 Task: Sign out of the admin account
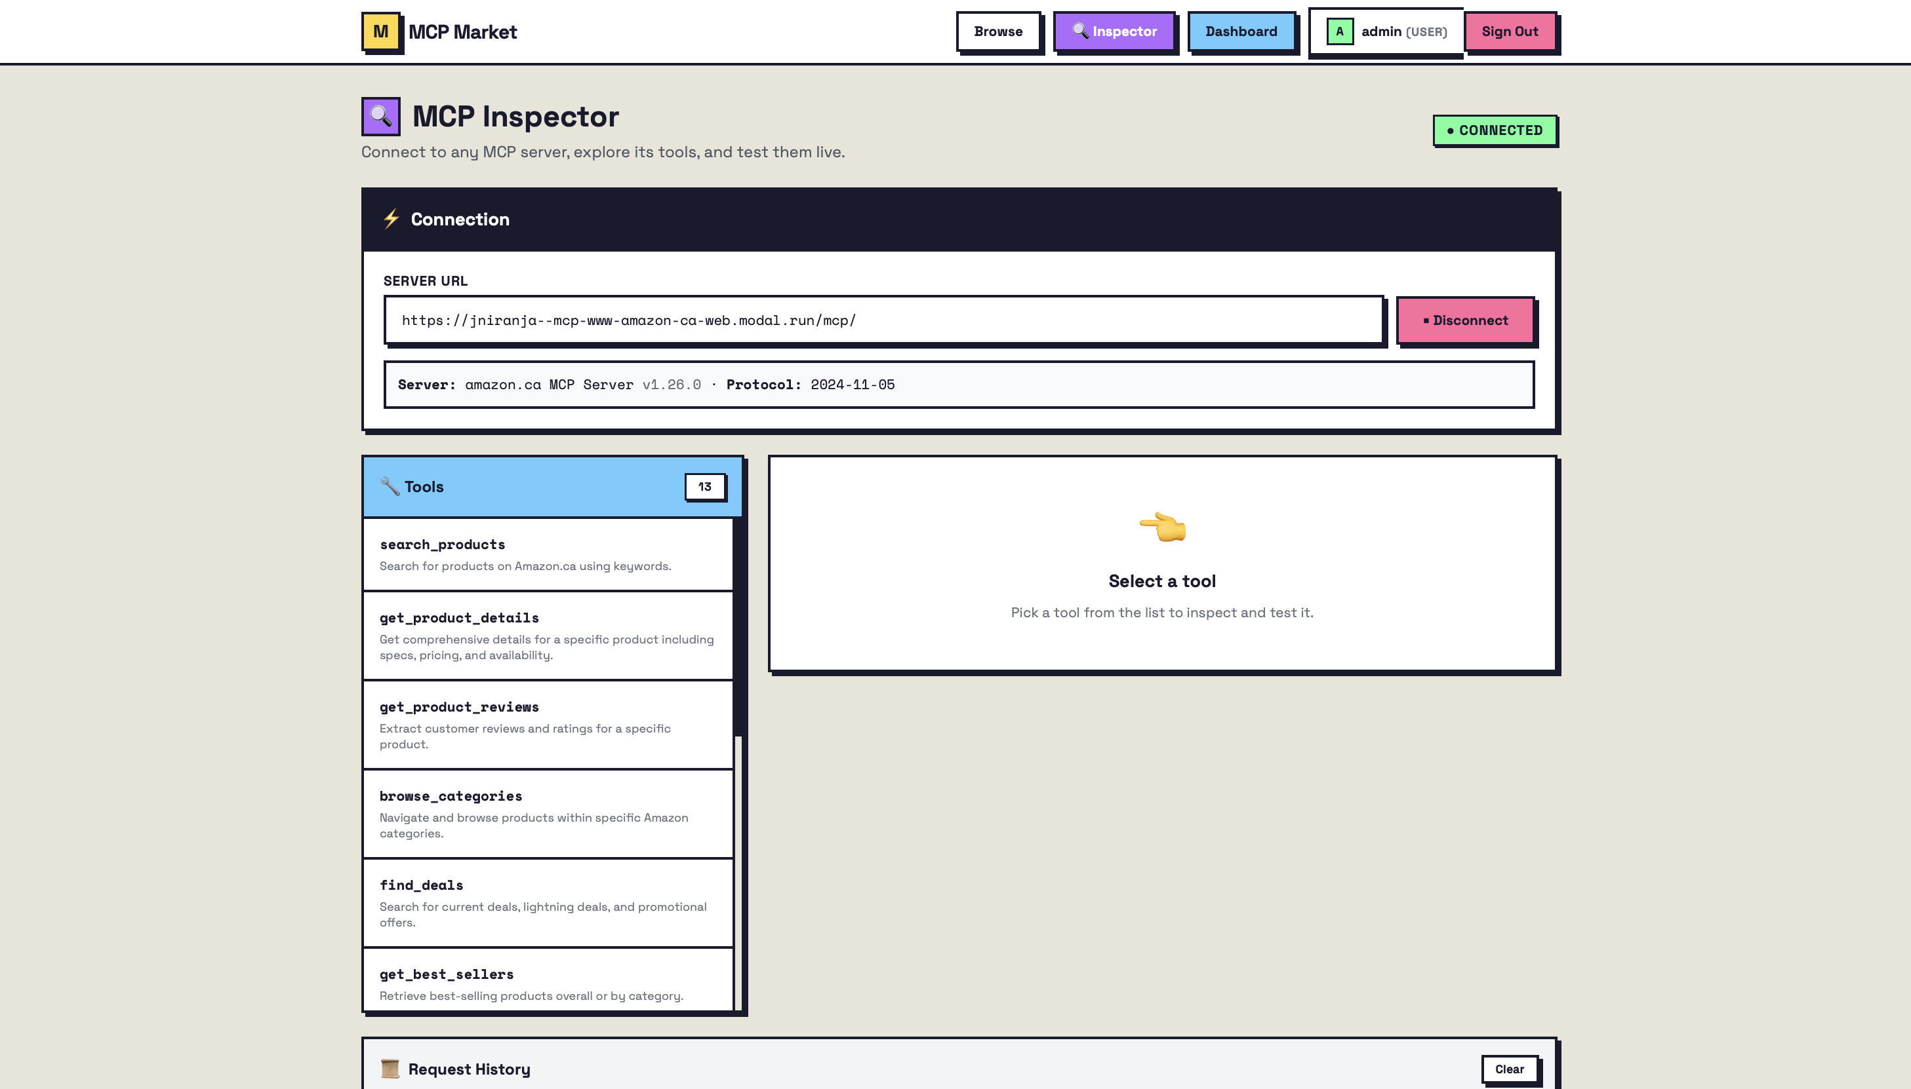1509,31
